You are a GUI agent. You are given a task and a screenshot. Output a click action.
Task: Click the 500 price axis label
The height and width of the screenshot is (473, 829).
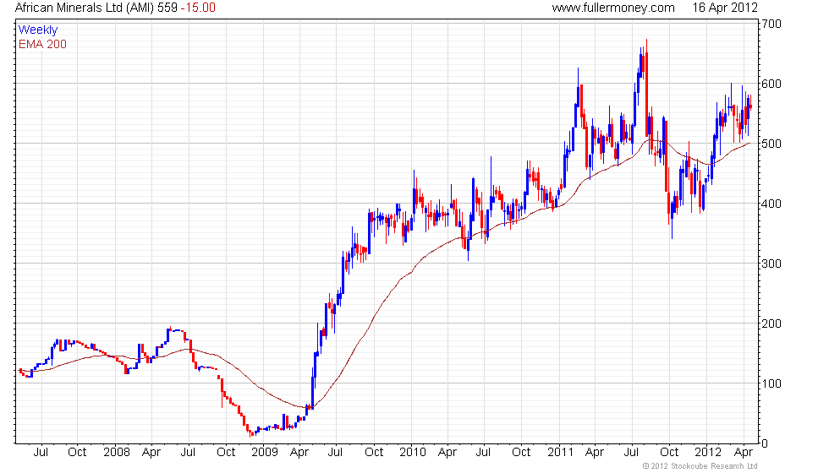(x=771, y=144)
